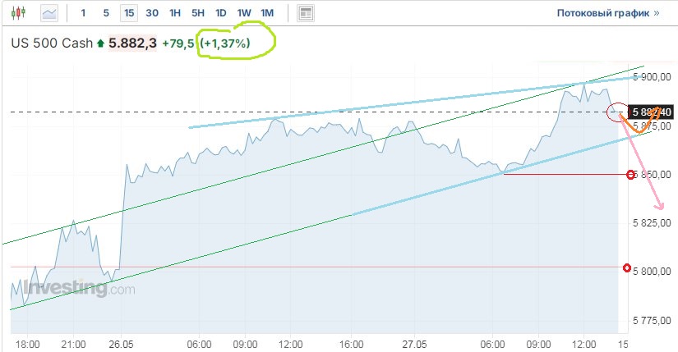Click the current price label on axis
Image resolution: width=678 pixels, height=352 pixels.
click(652, 112)
